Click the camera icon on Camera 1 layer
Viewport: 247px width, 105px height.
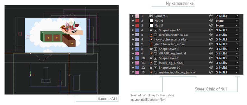[x=151, y=16]
